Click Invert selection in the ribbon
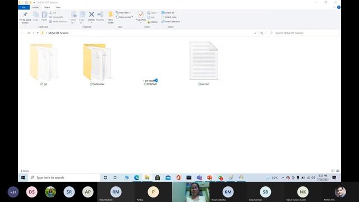Viewport: 359px width, 202px height. tap(171, 21)
